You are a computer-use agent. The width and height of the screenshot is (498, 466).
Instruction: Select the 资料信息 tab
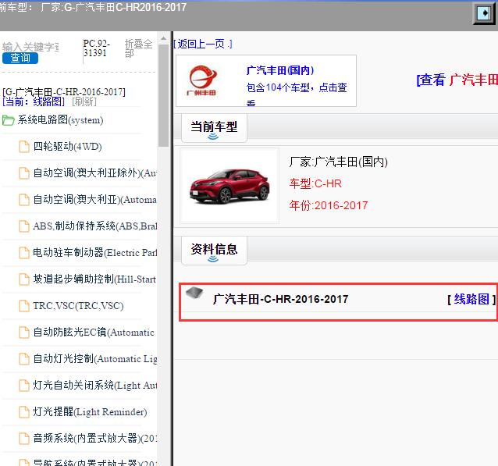point(214,251)
